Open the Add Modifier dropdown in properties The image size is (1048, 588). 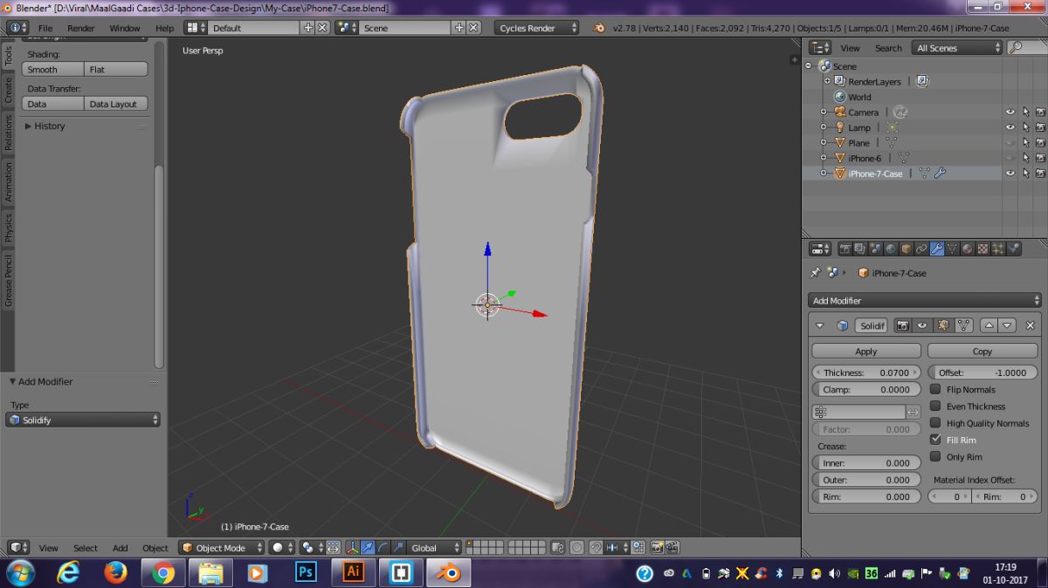[x=924, y=300]
